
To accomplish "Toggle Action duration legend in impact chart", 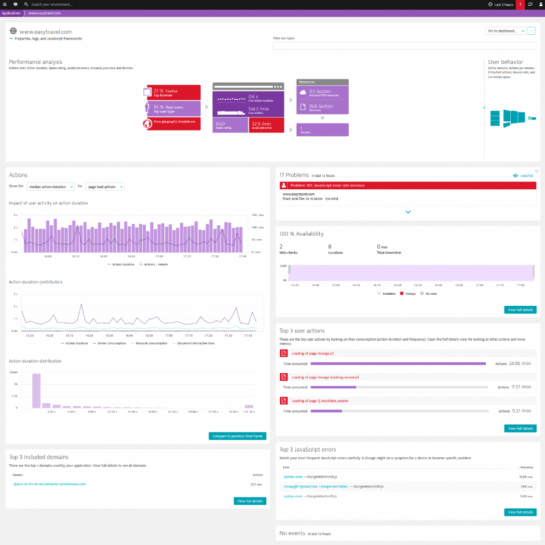I will point(121,265).
